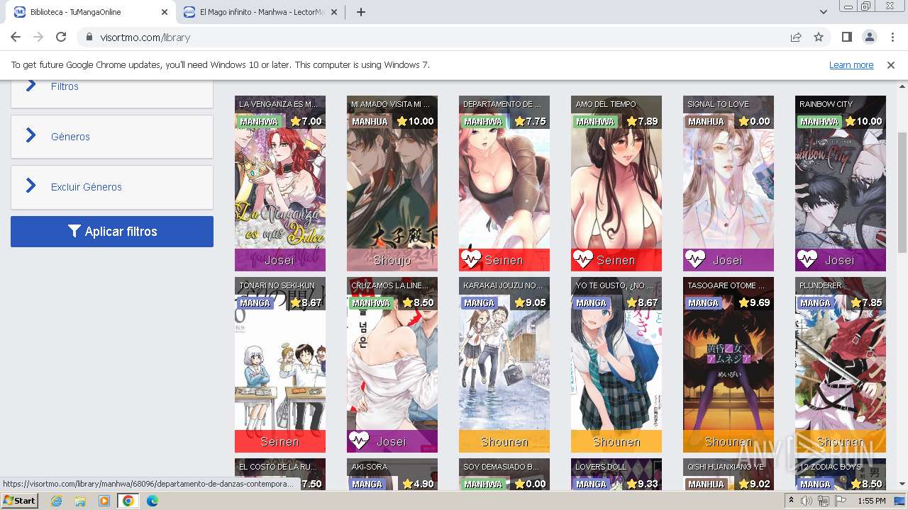Viewport: 908px width, 510px height.
Task: Open Qishi Huanxiang Ye manhua title
Action: click(726, 467)
